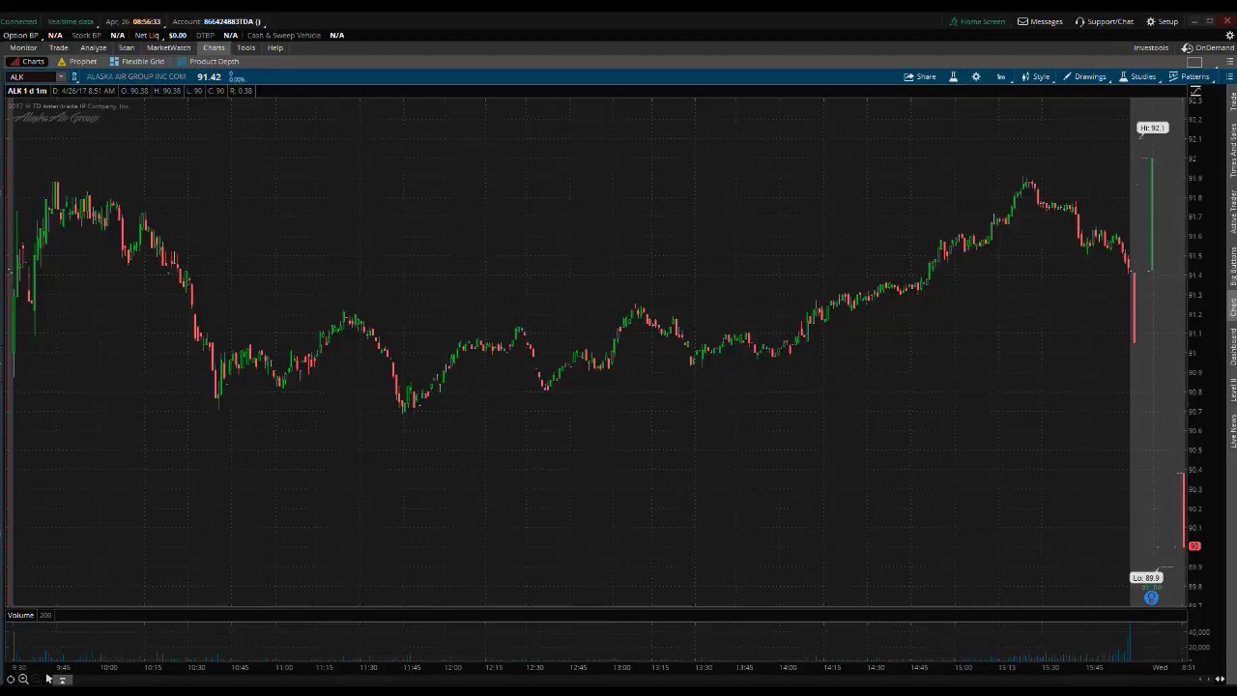Click the account number 866424883TDA
Viewport: 1237px width, 696px height.
click(x=229, y=21)
